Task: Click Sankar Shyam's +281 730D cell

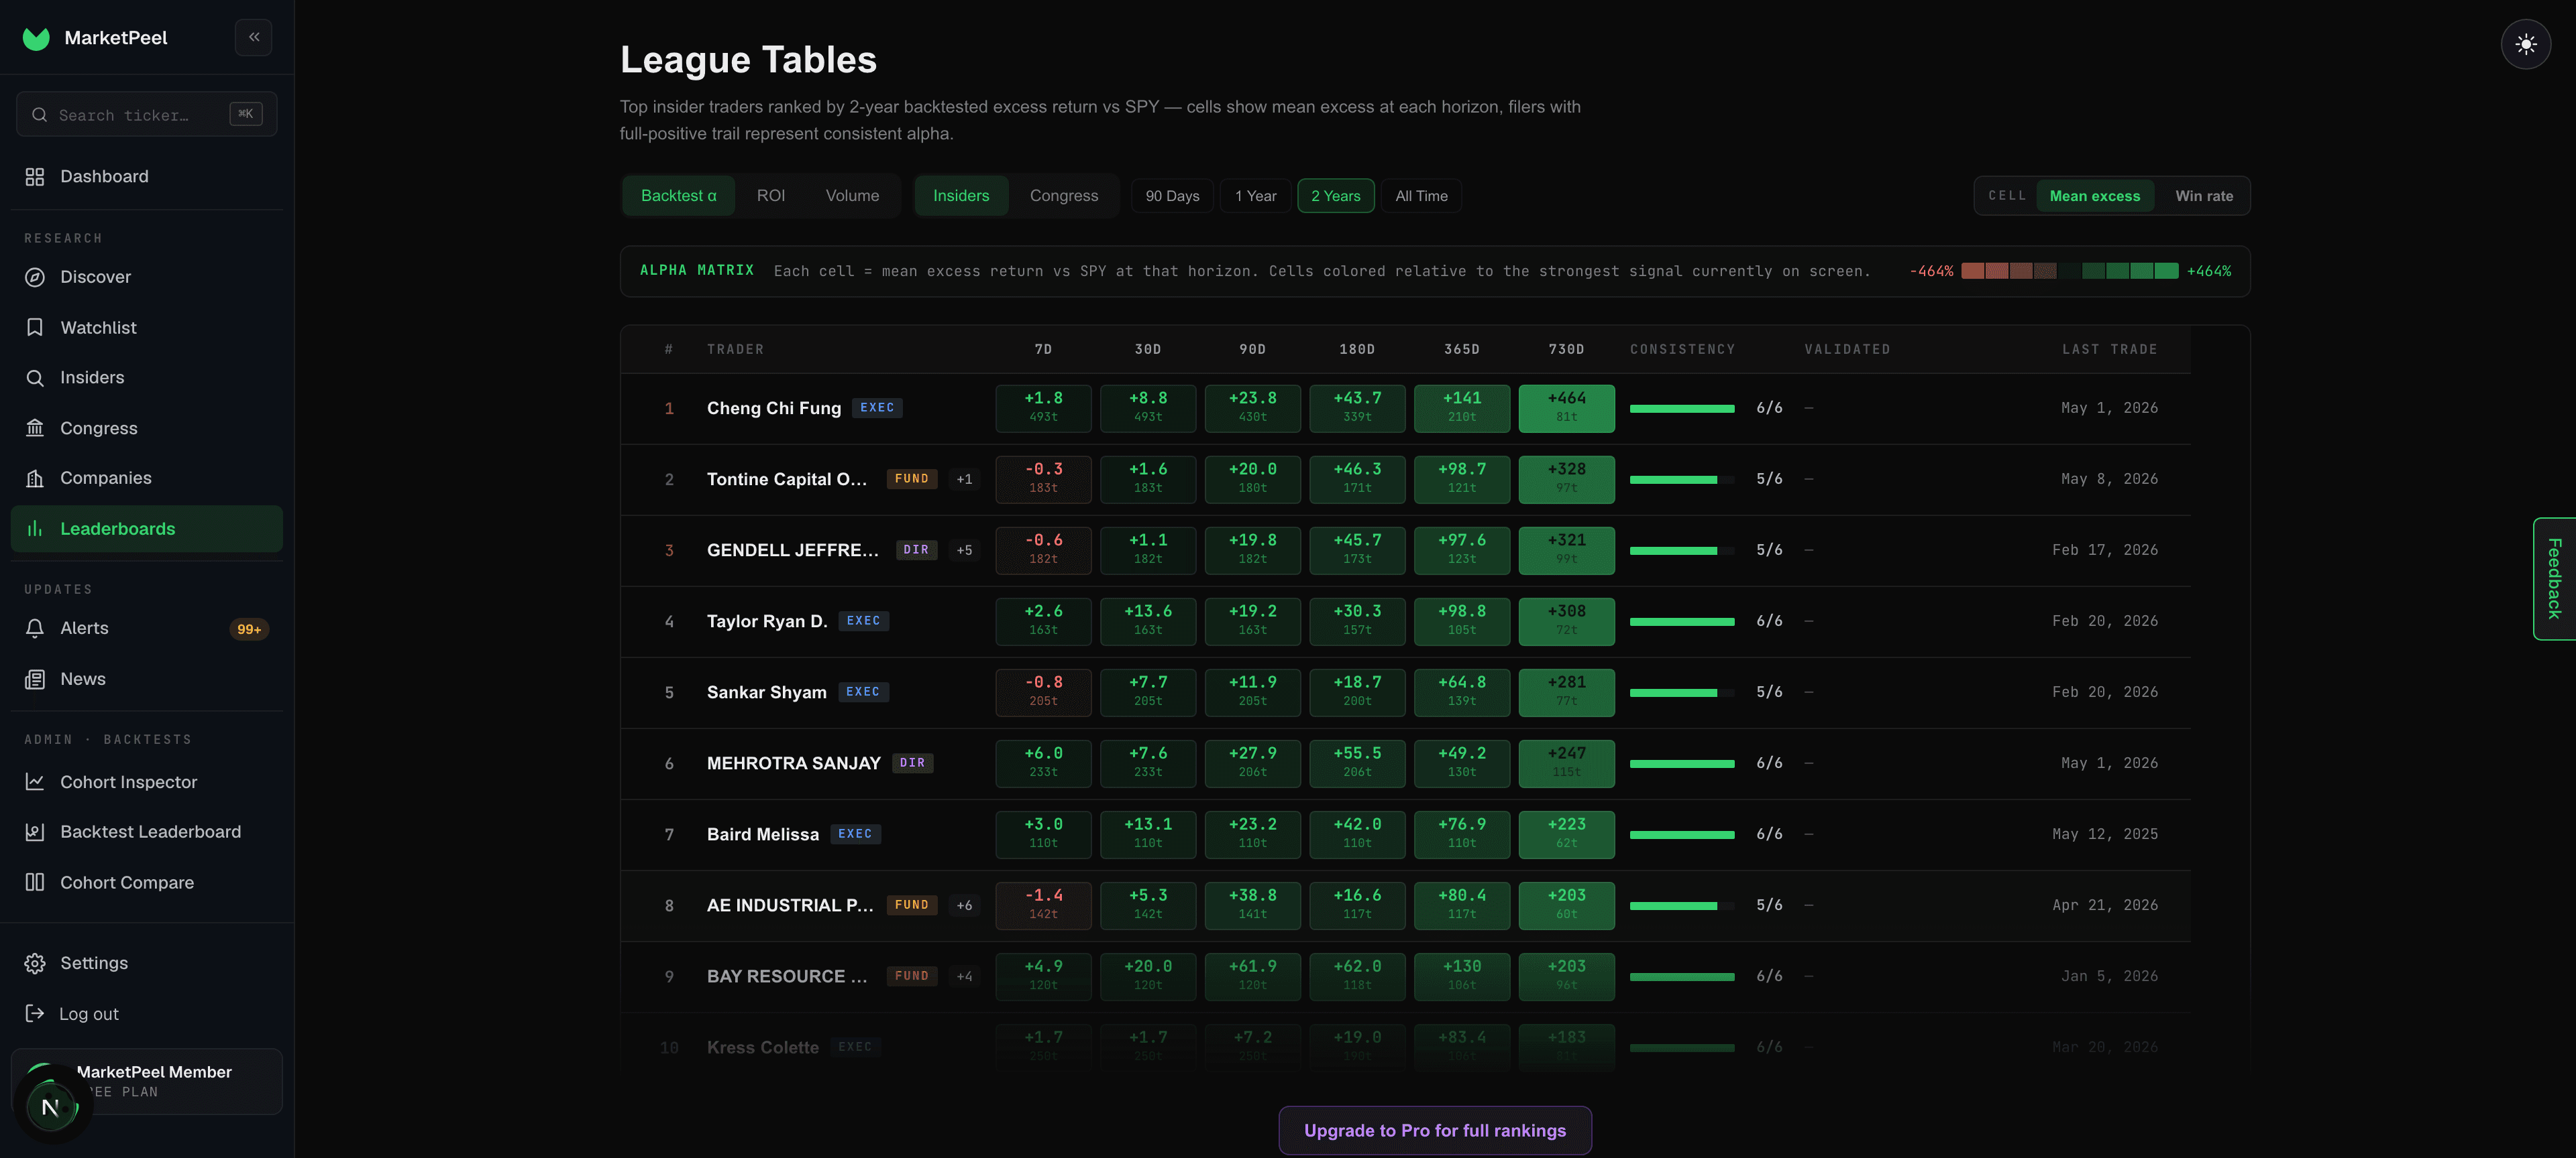Action: [1566, 692]
